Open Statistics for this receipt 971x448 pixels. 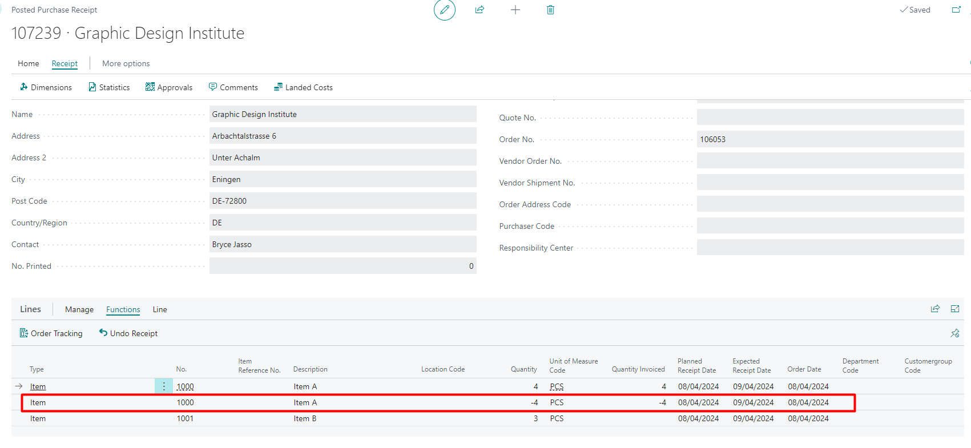click(109, 87)
